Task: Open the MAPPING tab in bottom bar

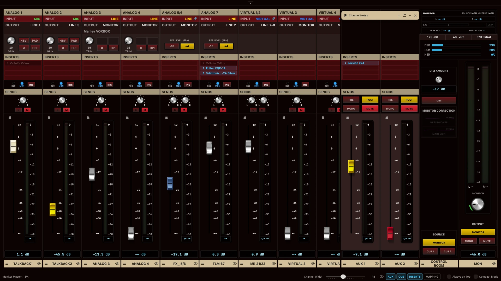Action: pos(432,277)
